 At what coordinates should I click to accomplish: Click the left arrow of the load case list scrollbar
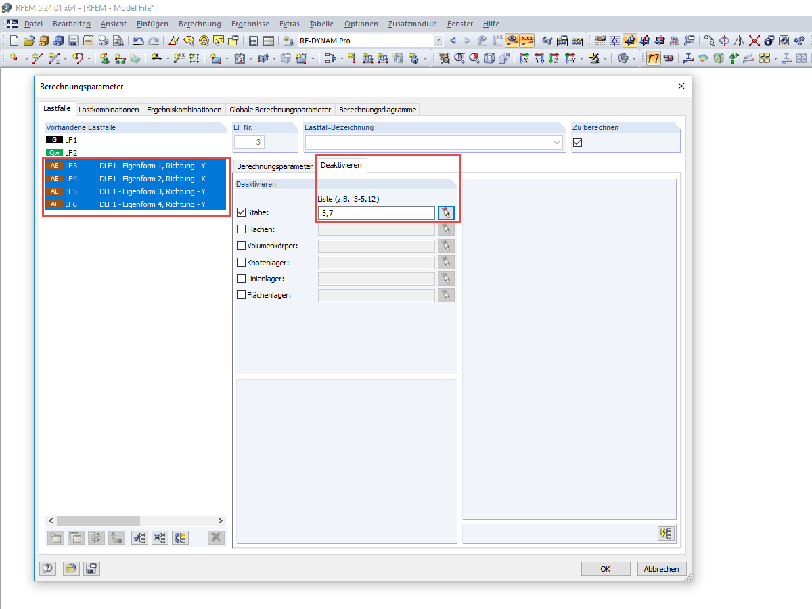pyautogui.click(x=51, y=521)
